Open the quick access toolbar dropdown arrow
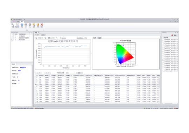The height and width of the screenshot is (133, 189). click(24, 19)
